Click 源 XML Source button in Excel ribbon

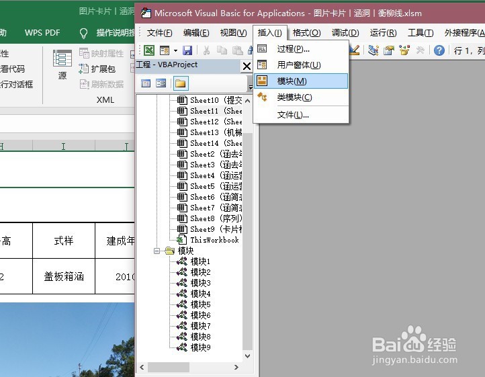point(62,65)
